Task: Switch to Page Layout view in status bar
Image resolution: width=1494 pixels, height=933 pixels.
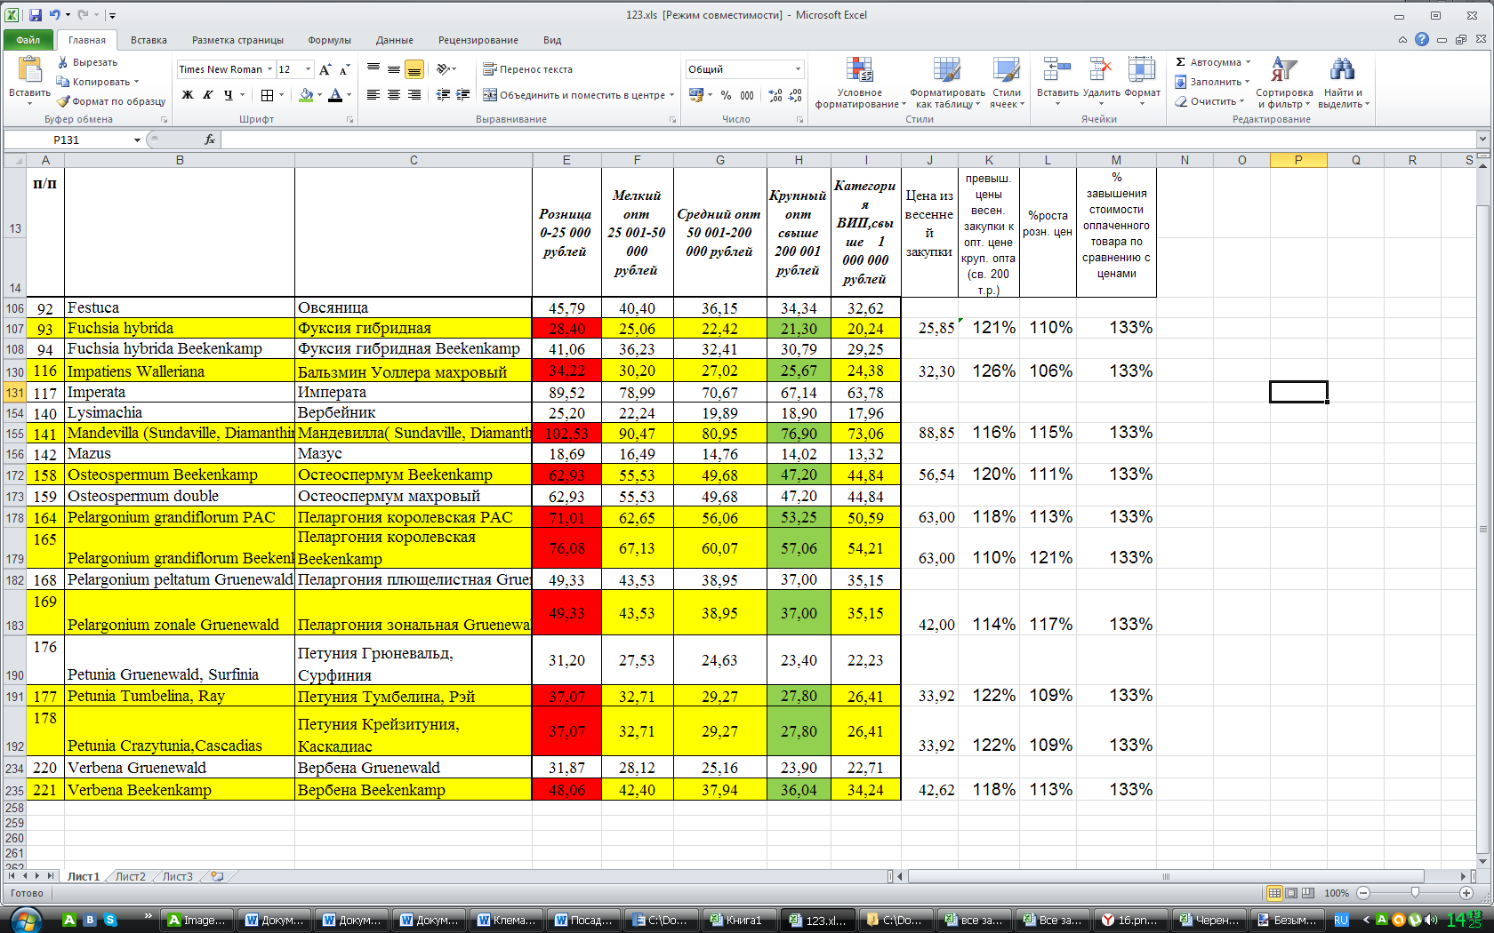Action: point(1291,893)
